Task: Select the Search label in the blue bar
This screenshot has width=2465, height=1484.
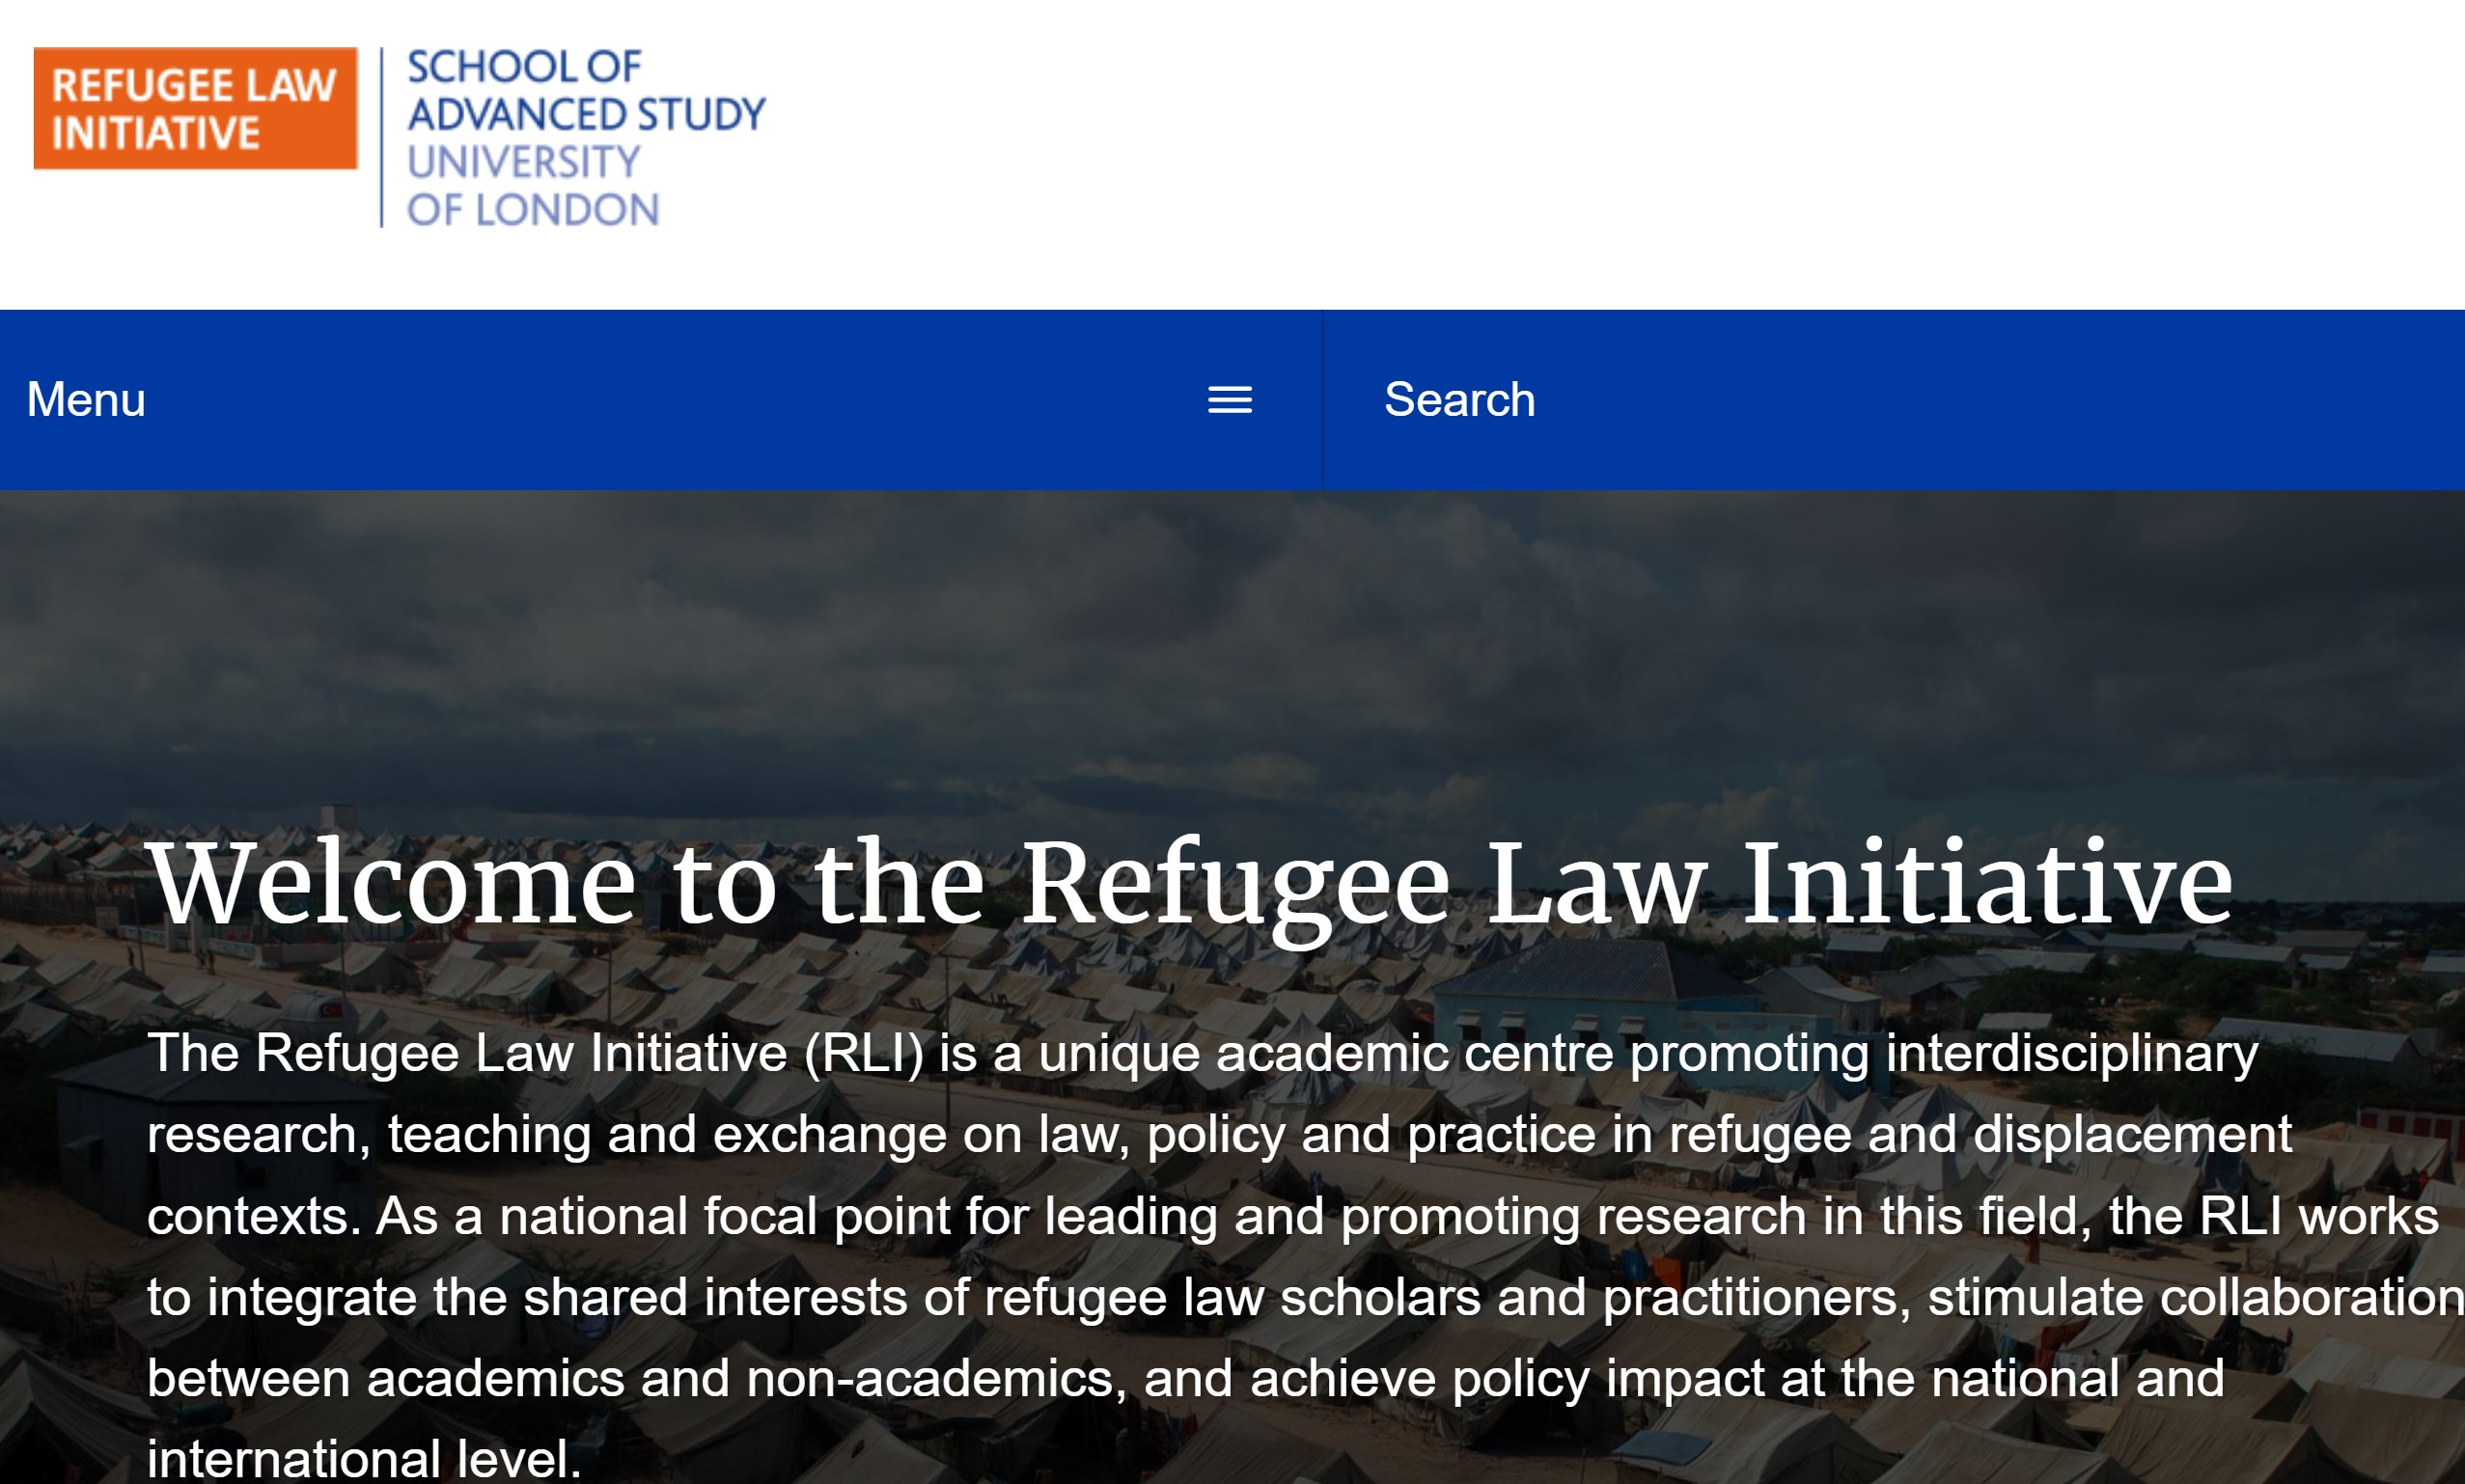Action: click(x=1459, y=400)
